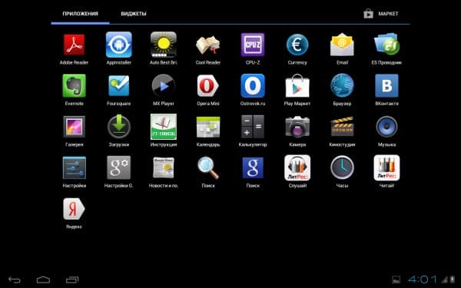Launch Календарь calendar app
The height and width of the screenshot is (288, 461).
pyautogui.click(x=208, y=127)
